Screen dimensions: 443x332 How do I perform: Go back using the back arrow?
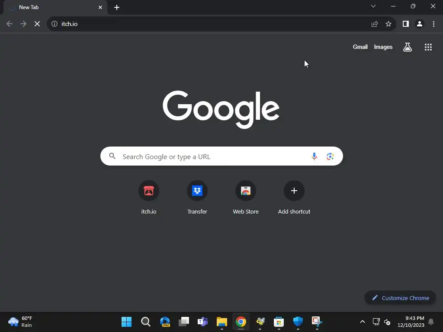click(10, 24)
